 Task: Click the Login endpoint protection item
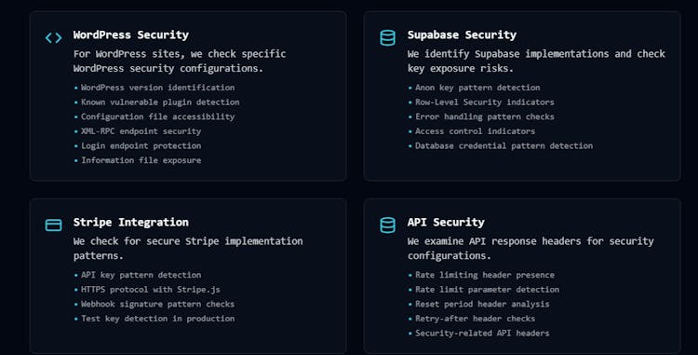tap(141, 145)
